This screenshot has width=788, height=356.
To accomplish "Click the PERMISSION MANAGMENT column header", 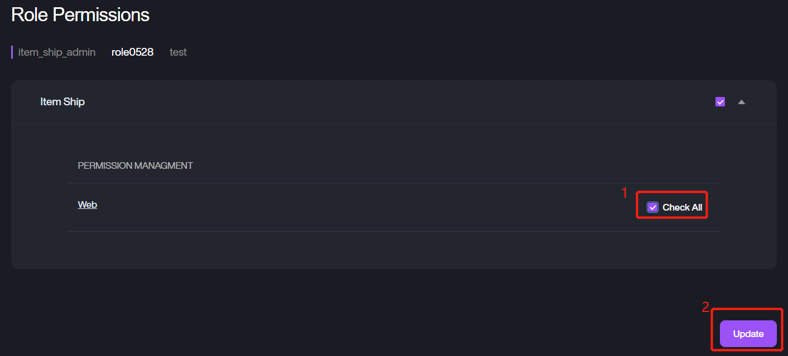I will click(x=135, y=165).
